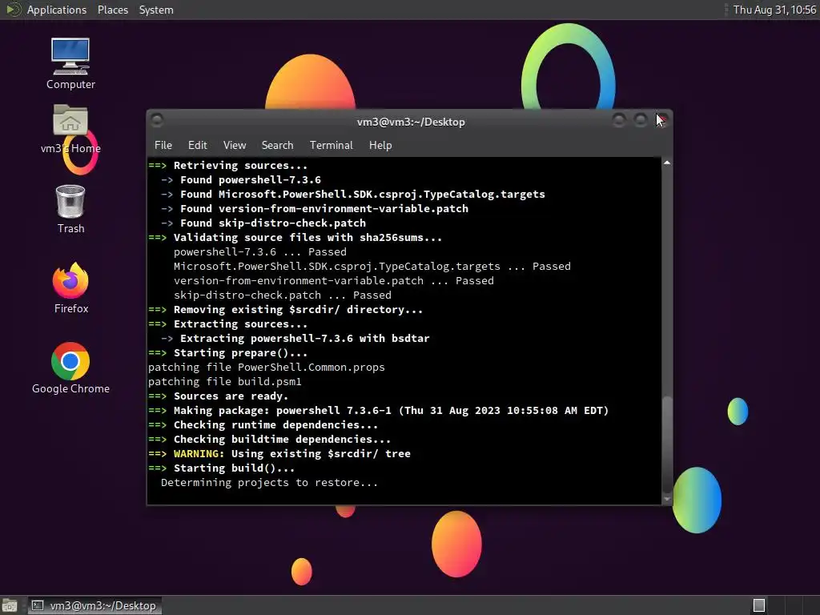
Task: Open the System menu
Action: click(x=156, y=10)
